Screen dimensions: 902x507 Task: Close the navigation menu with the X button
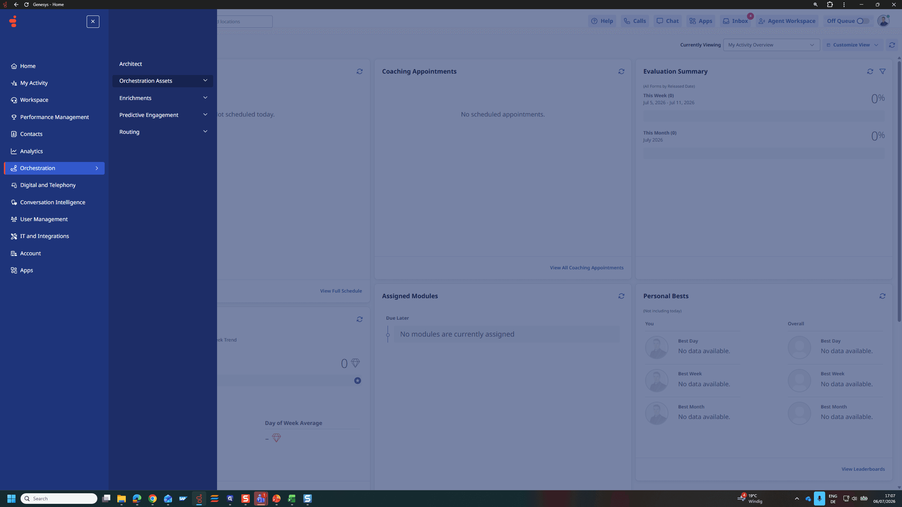click(93, 21)
